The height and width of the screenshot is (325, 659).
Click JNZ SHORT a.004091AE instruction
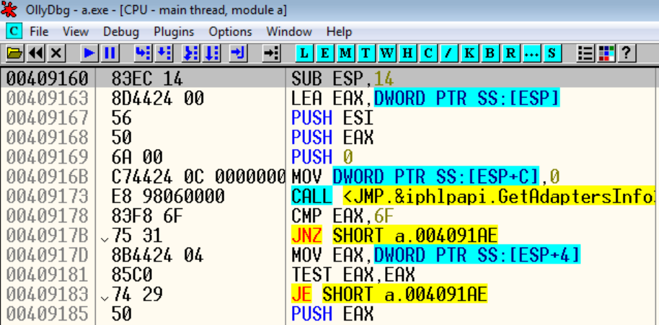(x=394, y=235)
